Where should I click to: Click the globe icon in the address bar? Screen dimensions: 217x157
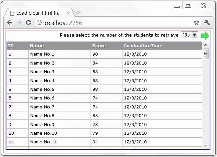click(x=39, y=23)
